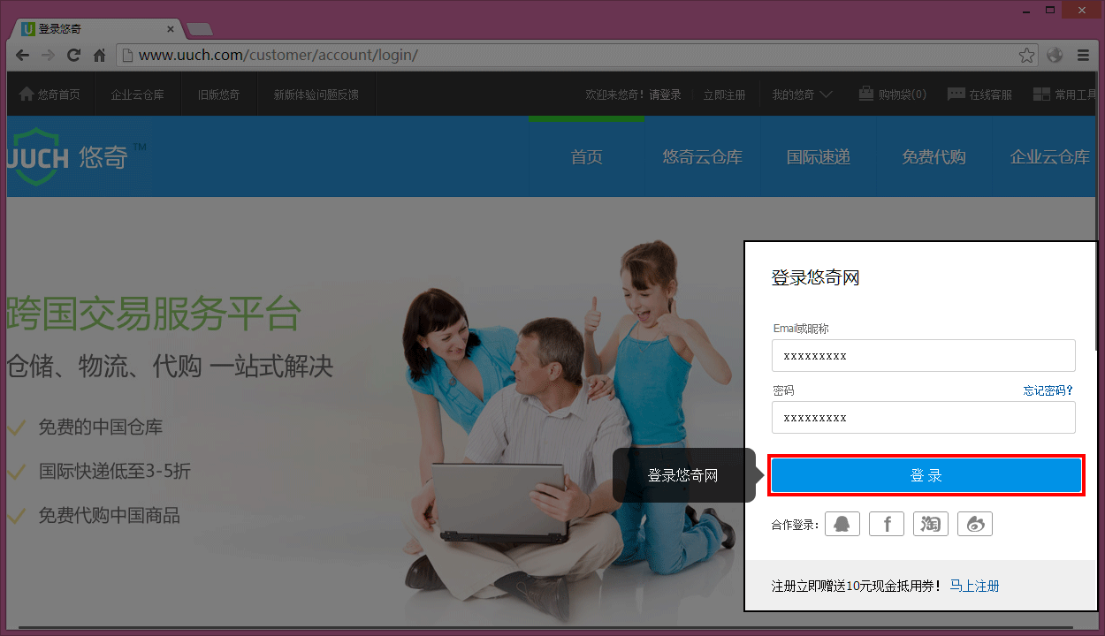The image size is (1105, 636).
Task: Select the 登录悠奇 browser tab
Action: (x=97, y=29)
